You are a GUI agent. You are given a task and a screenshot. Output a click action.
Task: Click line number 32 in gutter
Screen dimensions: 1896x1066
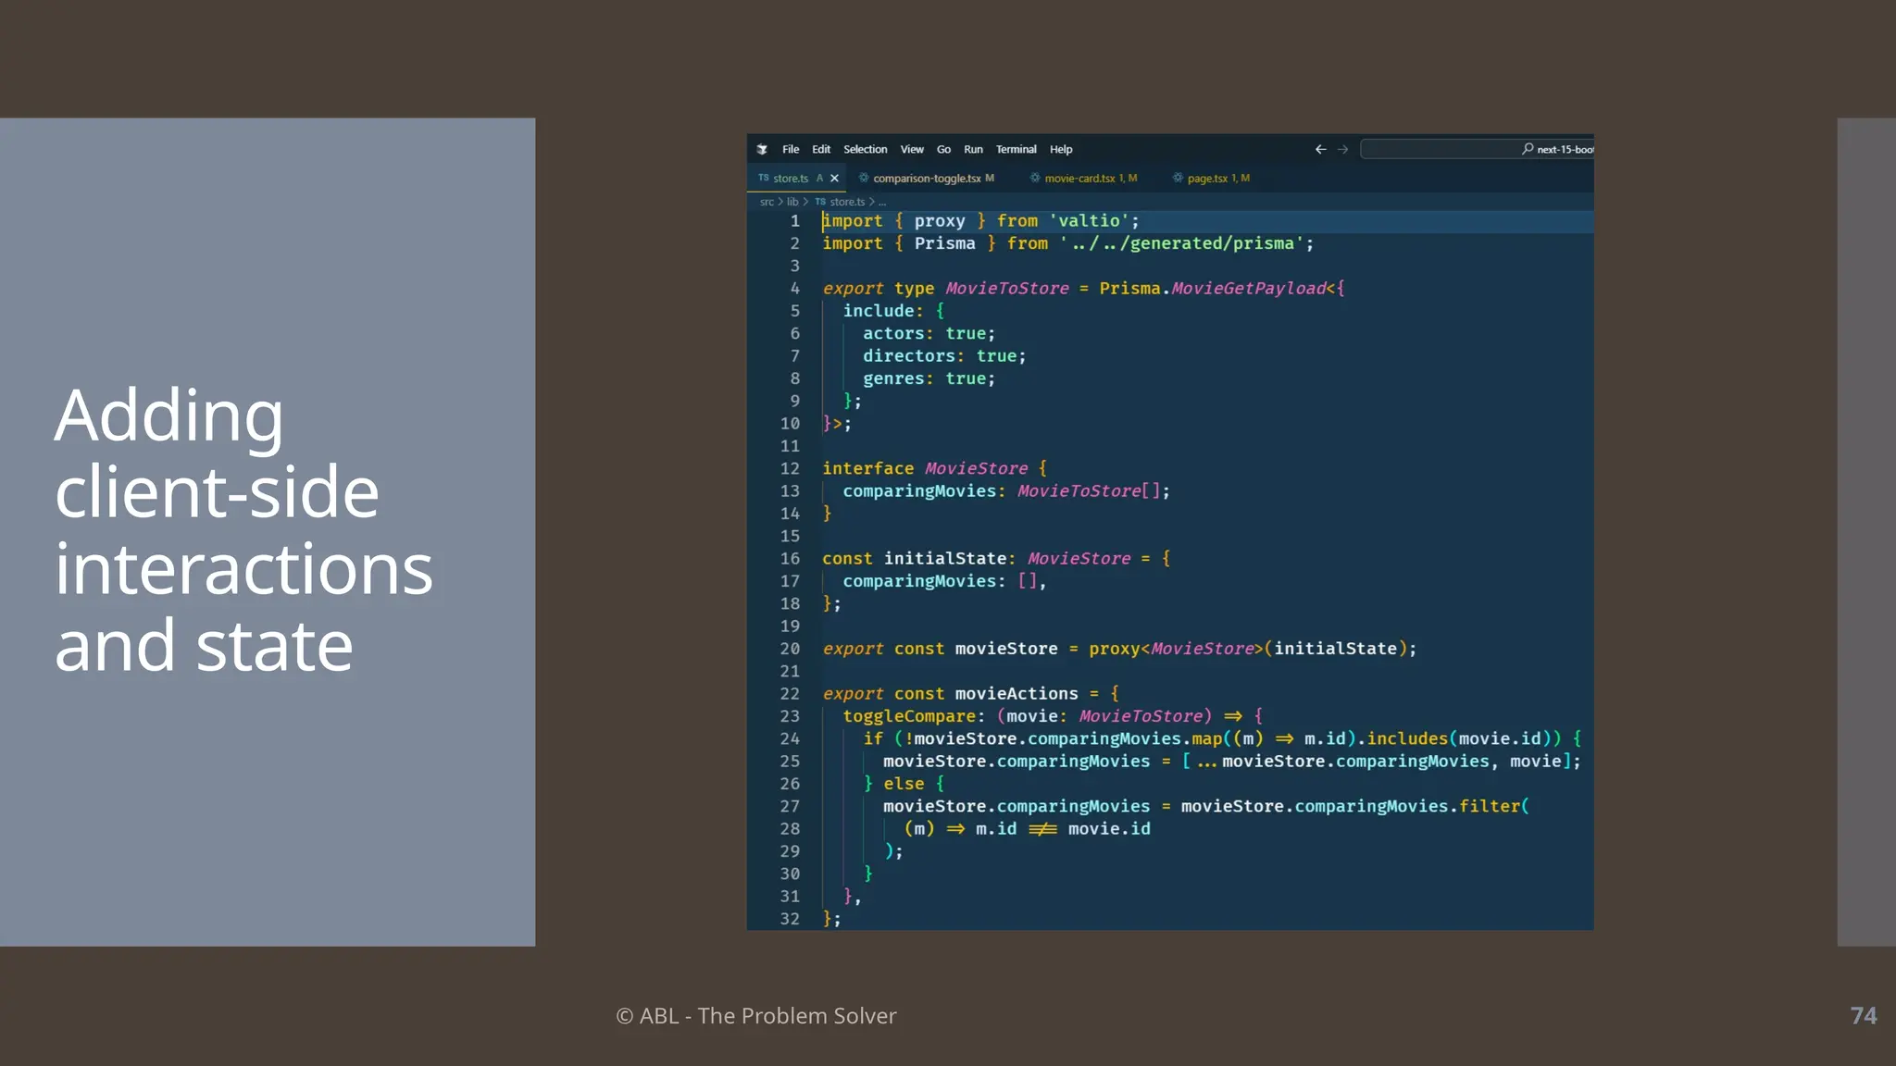[790, 919]
